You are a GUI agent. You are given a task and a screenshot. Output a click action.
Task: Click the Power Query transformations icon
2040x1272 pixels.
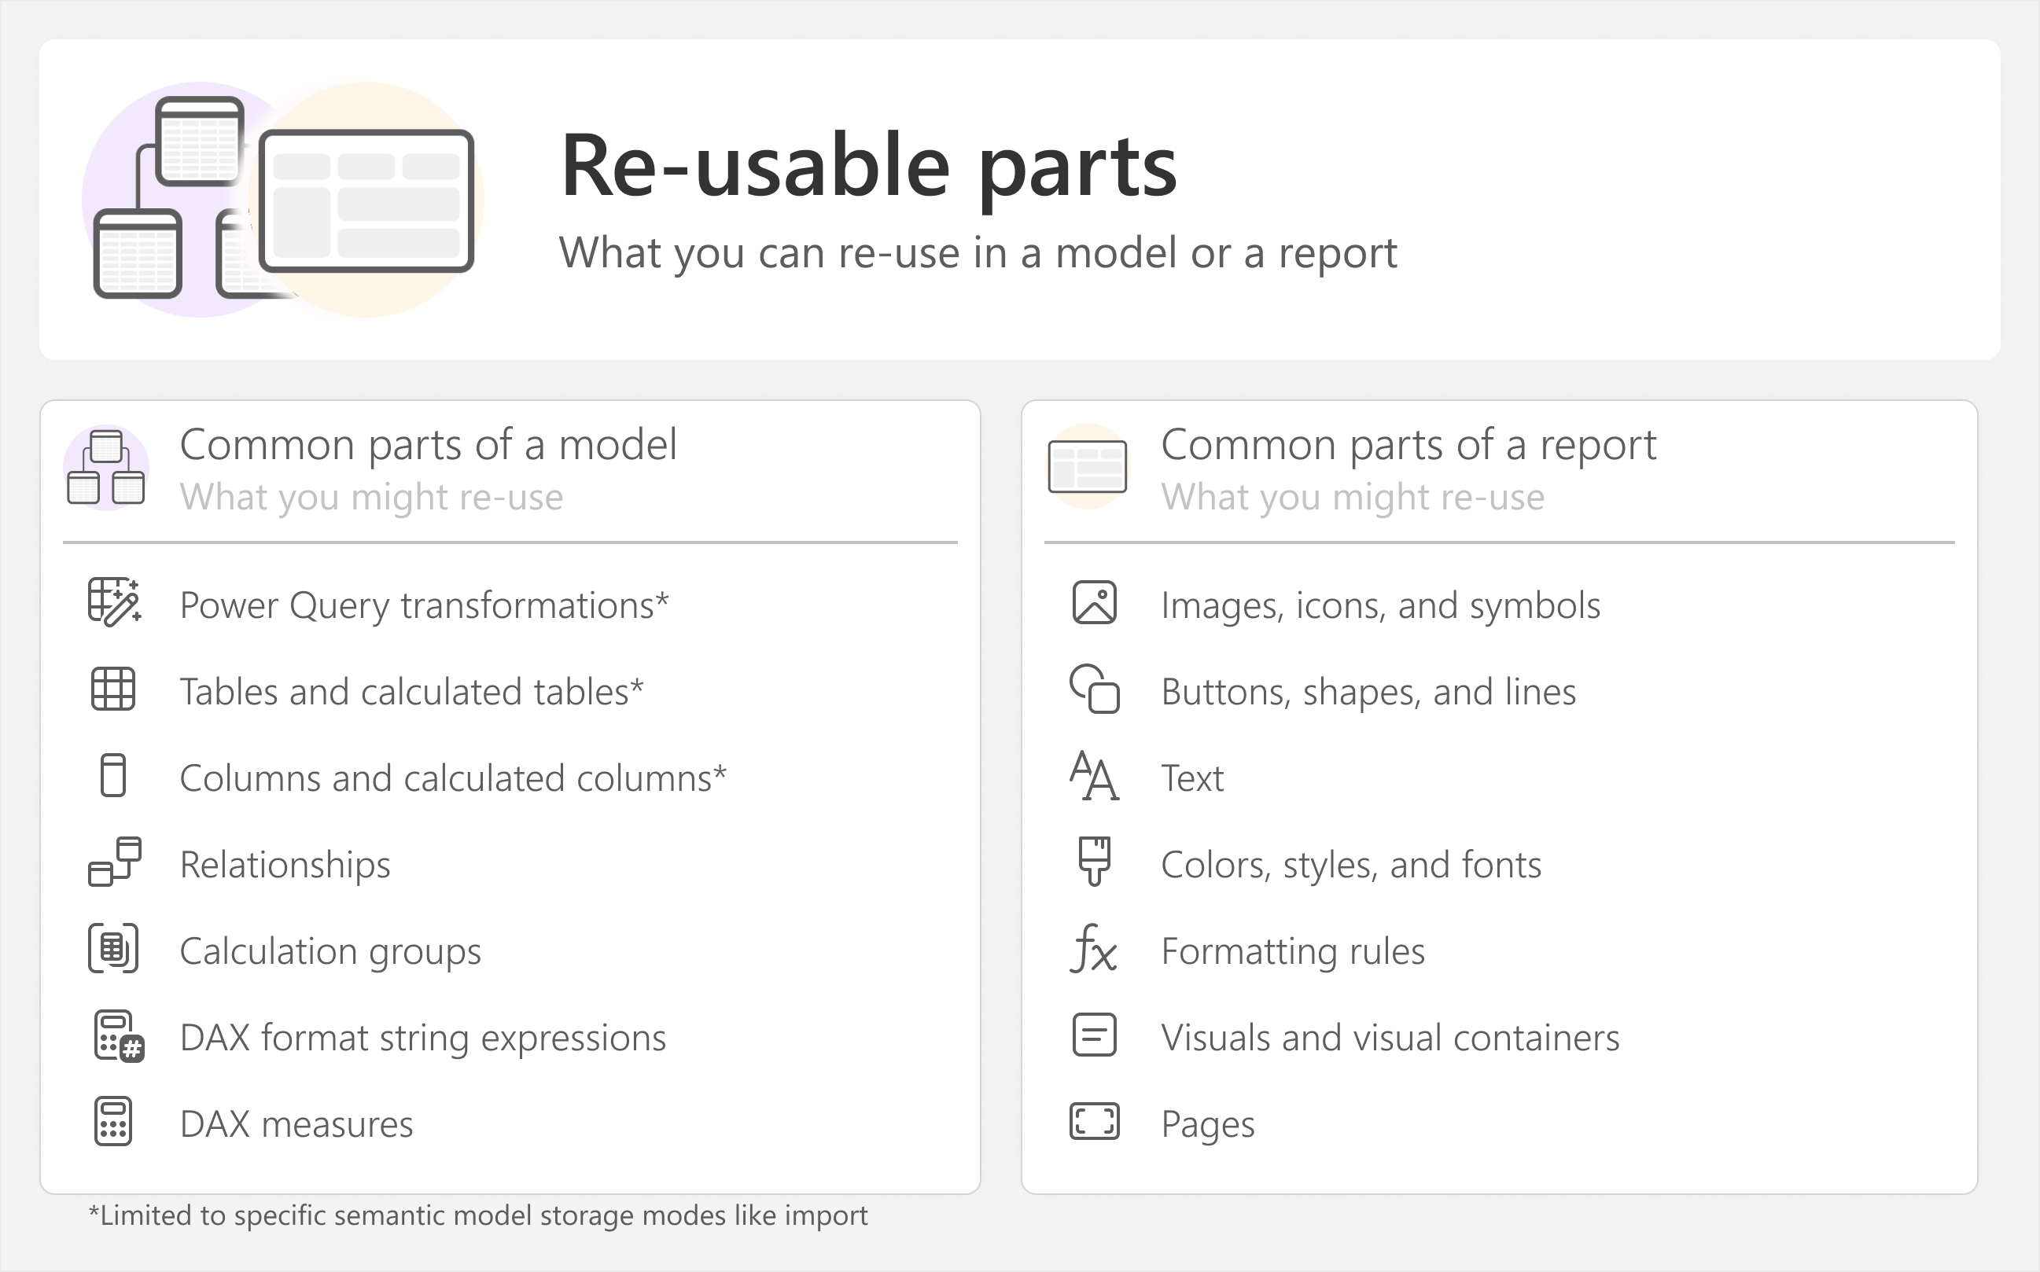point(115,602)
